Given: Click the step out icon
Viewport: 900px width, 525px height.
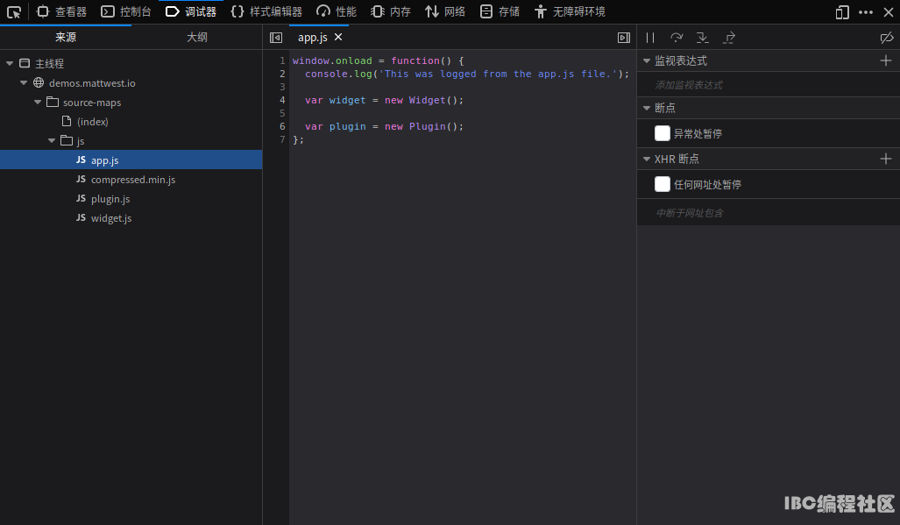Looking at the screenshot, I should click(728, 38).
